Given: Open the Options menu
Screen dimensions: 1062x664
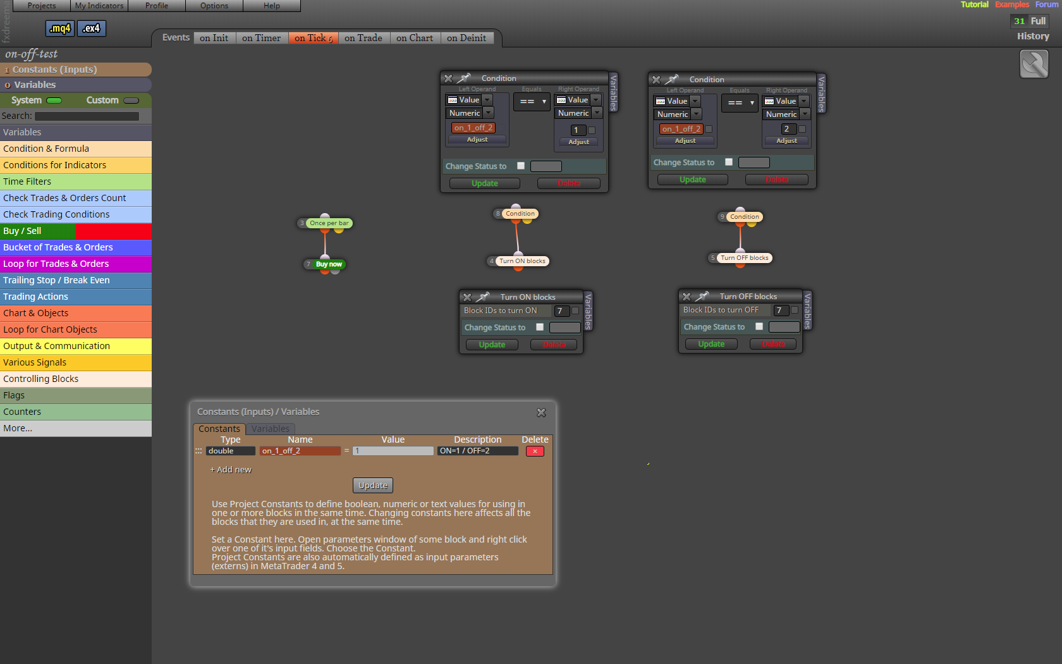Looking at the screenshot, I should 214,6.
